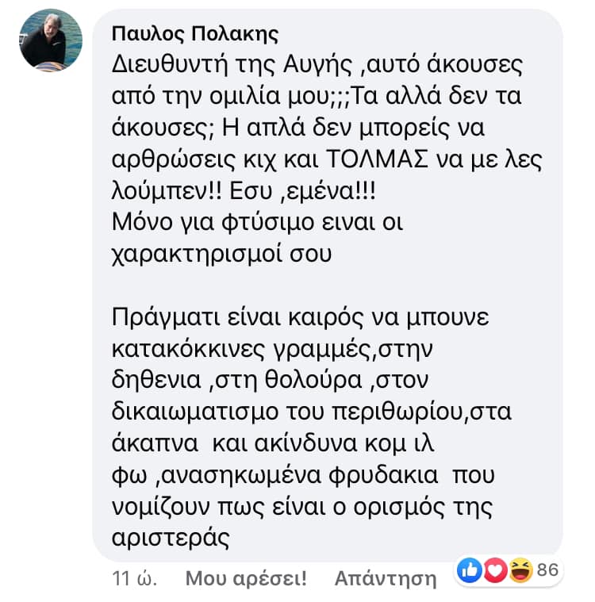
Task: Click the word φρυδακια in the comment
Action: pyautogui.click(x=383, y=475)
